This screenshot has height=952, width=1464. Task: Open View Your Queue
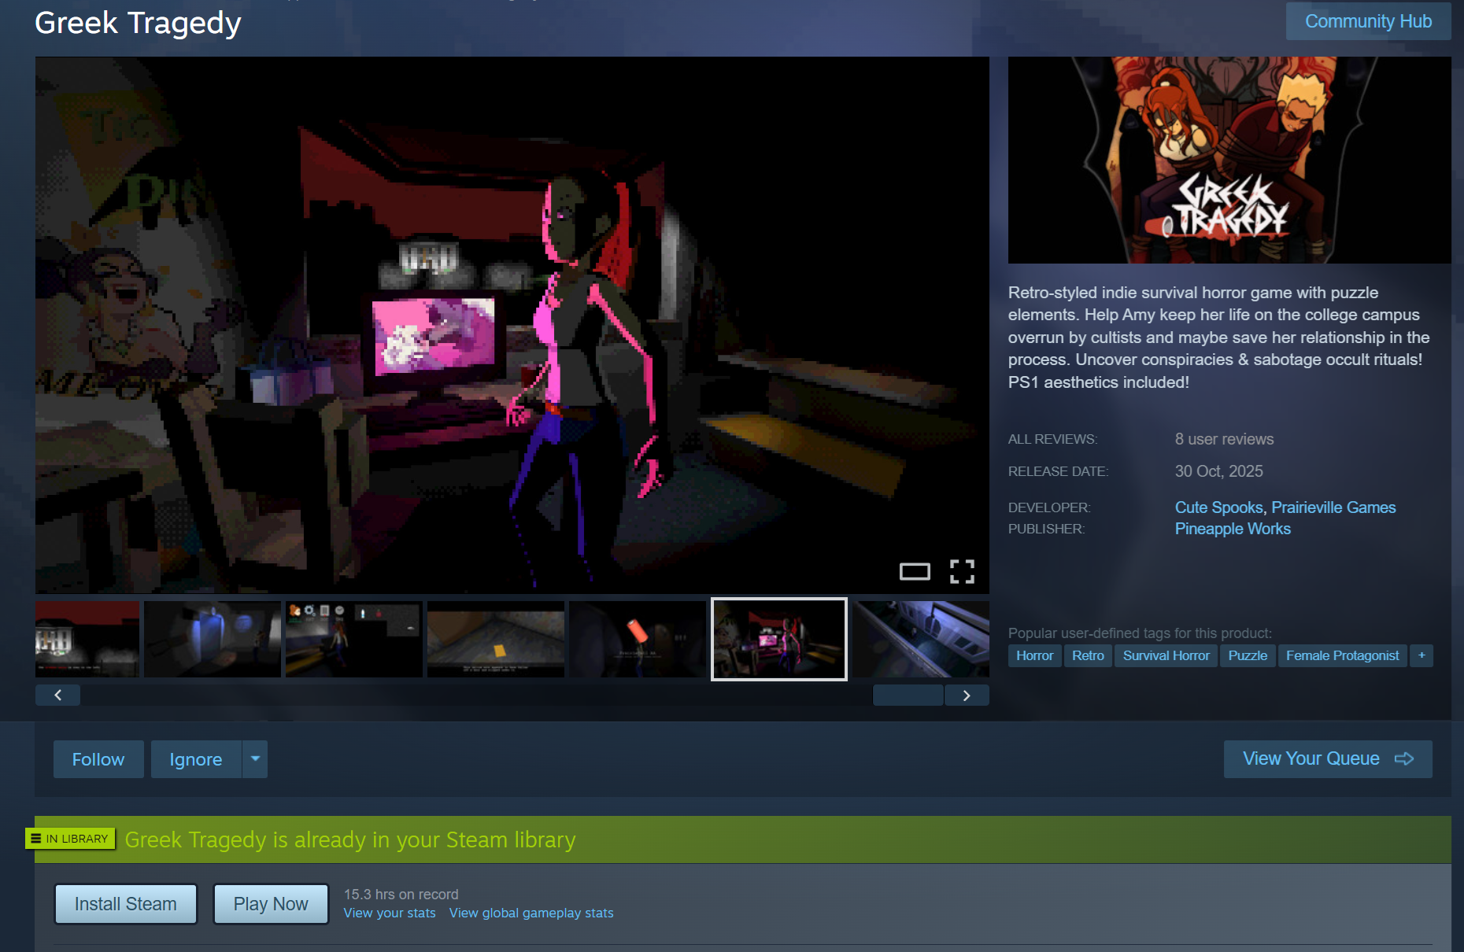[x=1328, y=759]
